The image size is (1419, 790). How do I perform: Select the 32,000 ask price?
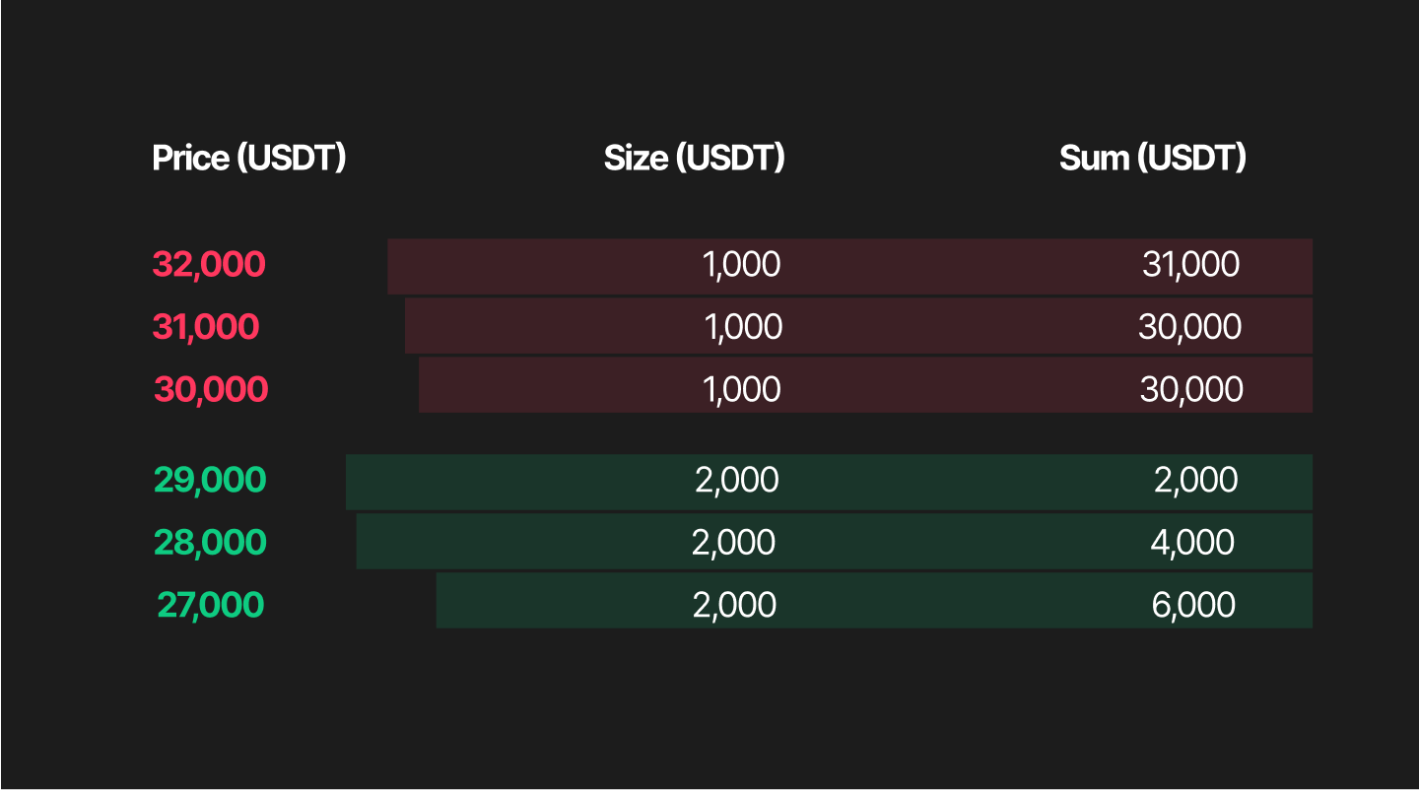(209, 265)
